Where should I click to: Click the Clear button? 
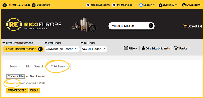34,90
